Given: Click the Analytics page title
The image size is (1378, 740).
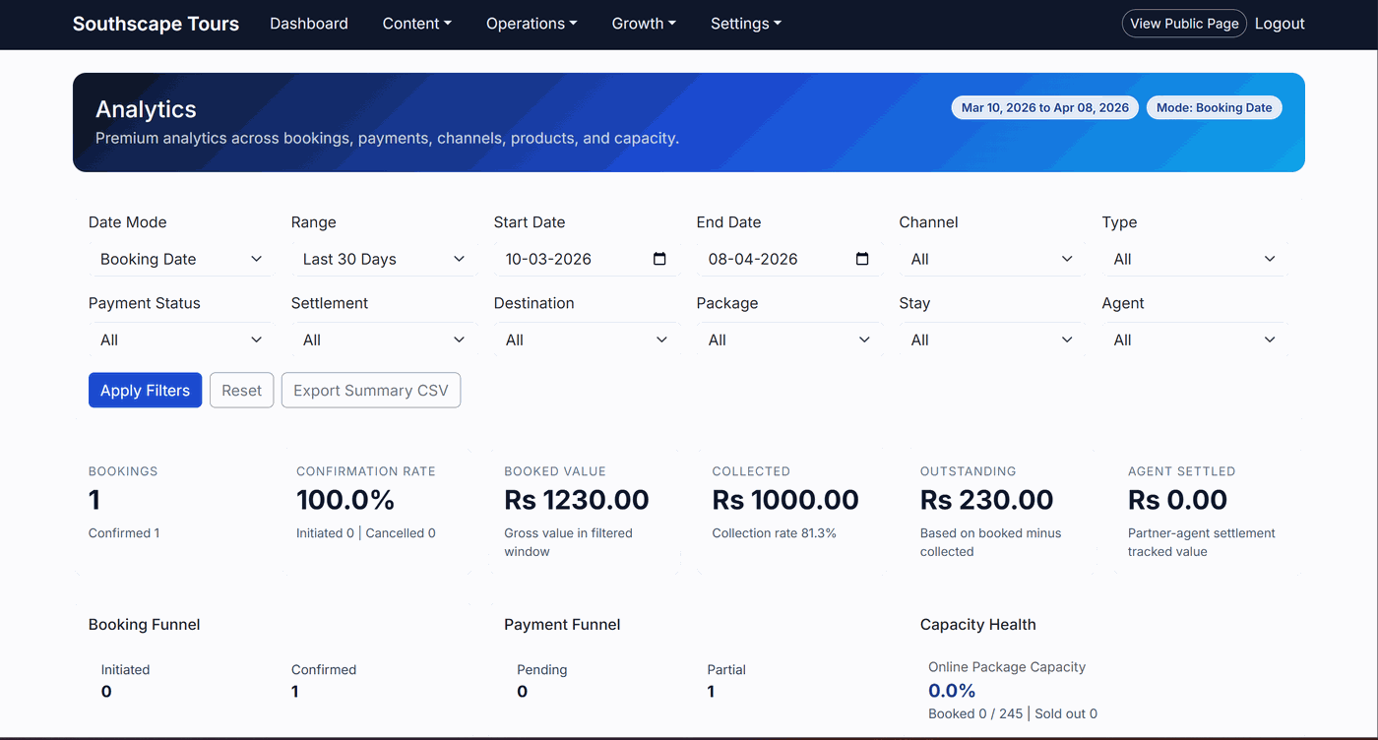Looking at the screenshot, I should coord(146,109).
